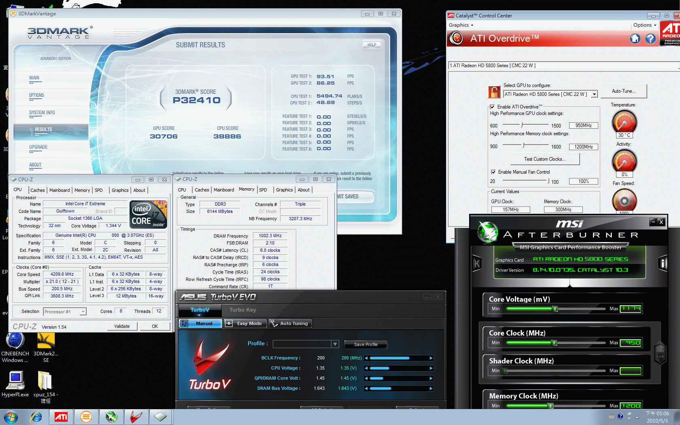Switch to MSI Afterburner taskbar button
The image size is (680, 425).
[111, 417]
